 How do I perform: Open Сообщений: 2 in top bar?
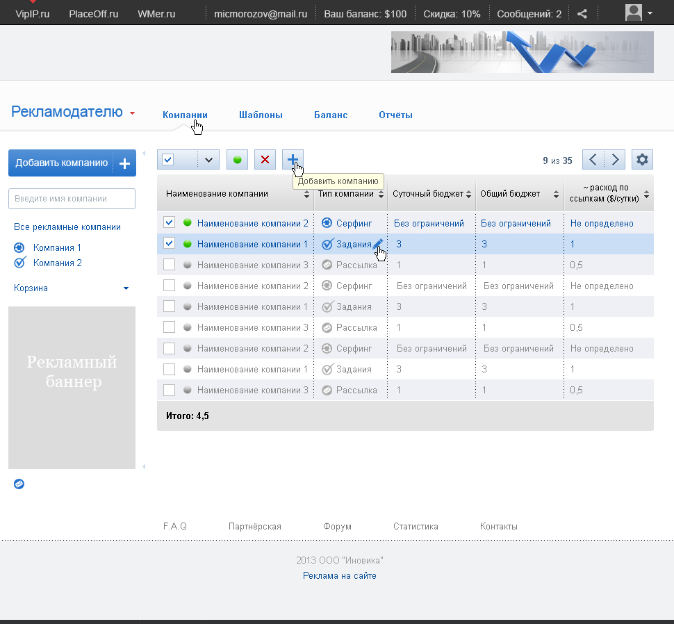(x=529, y=14)
